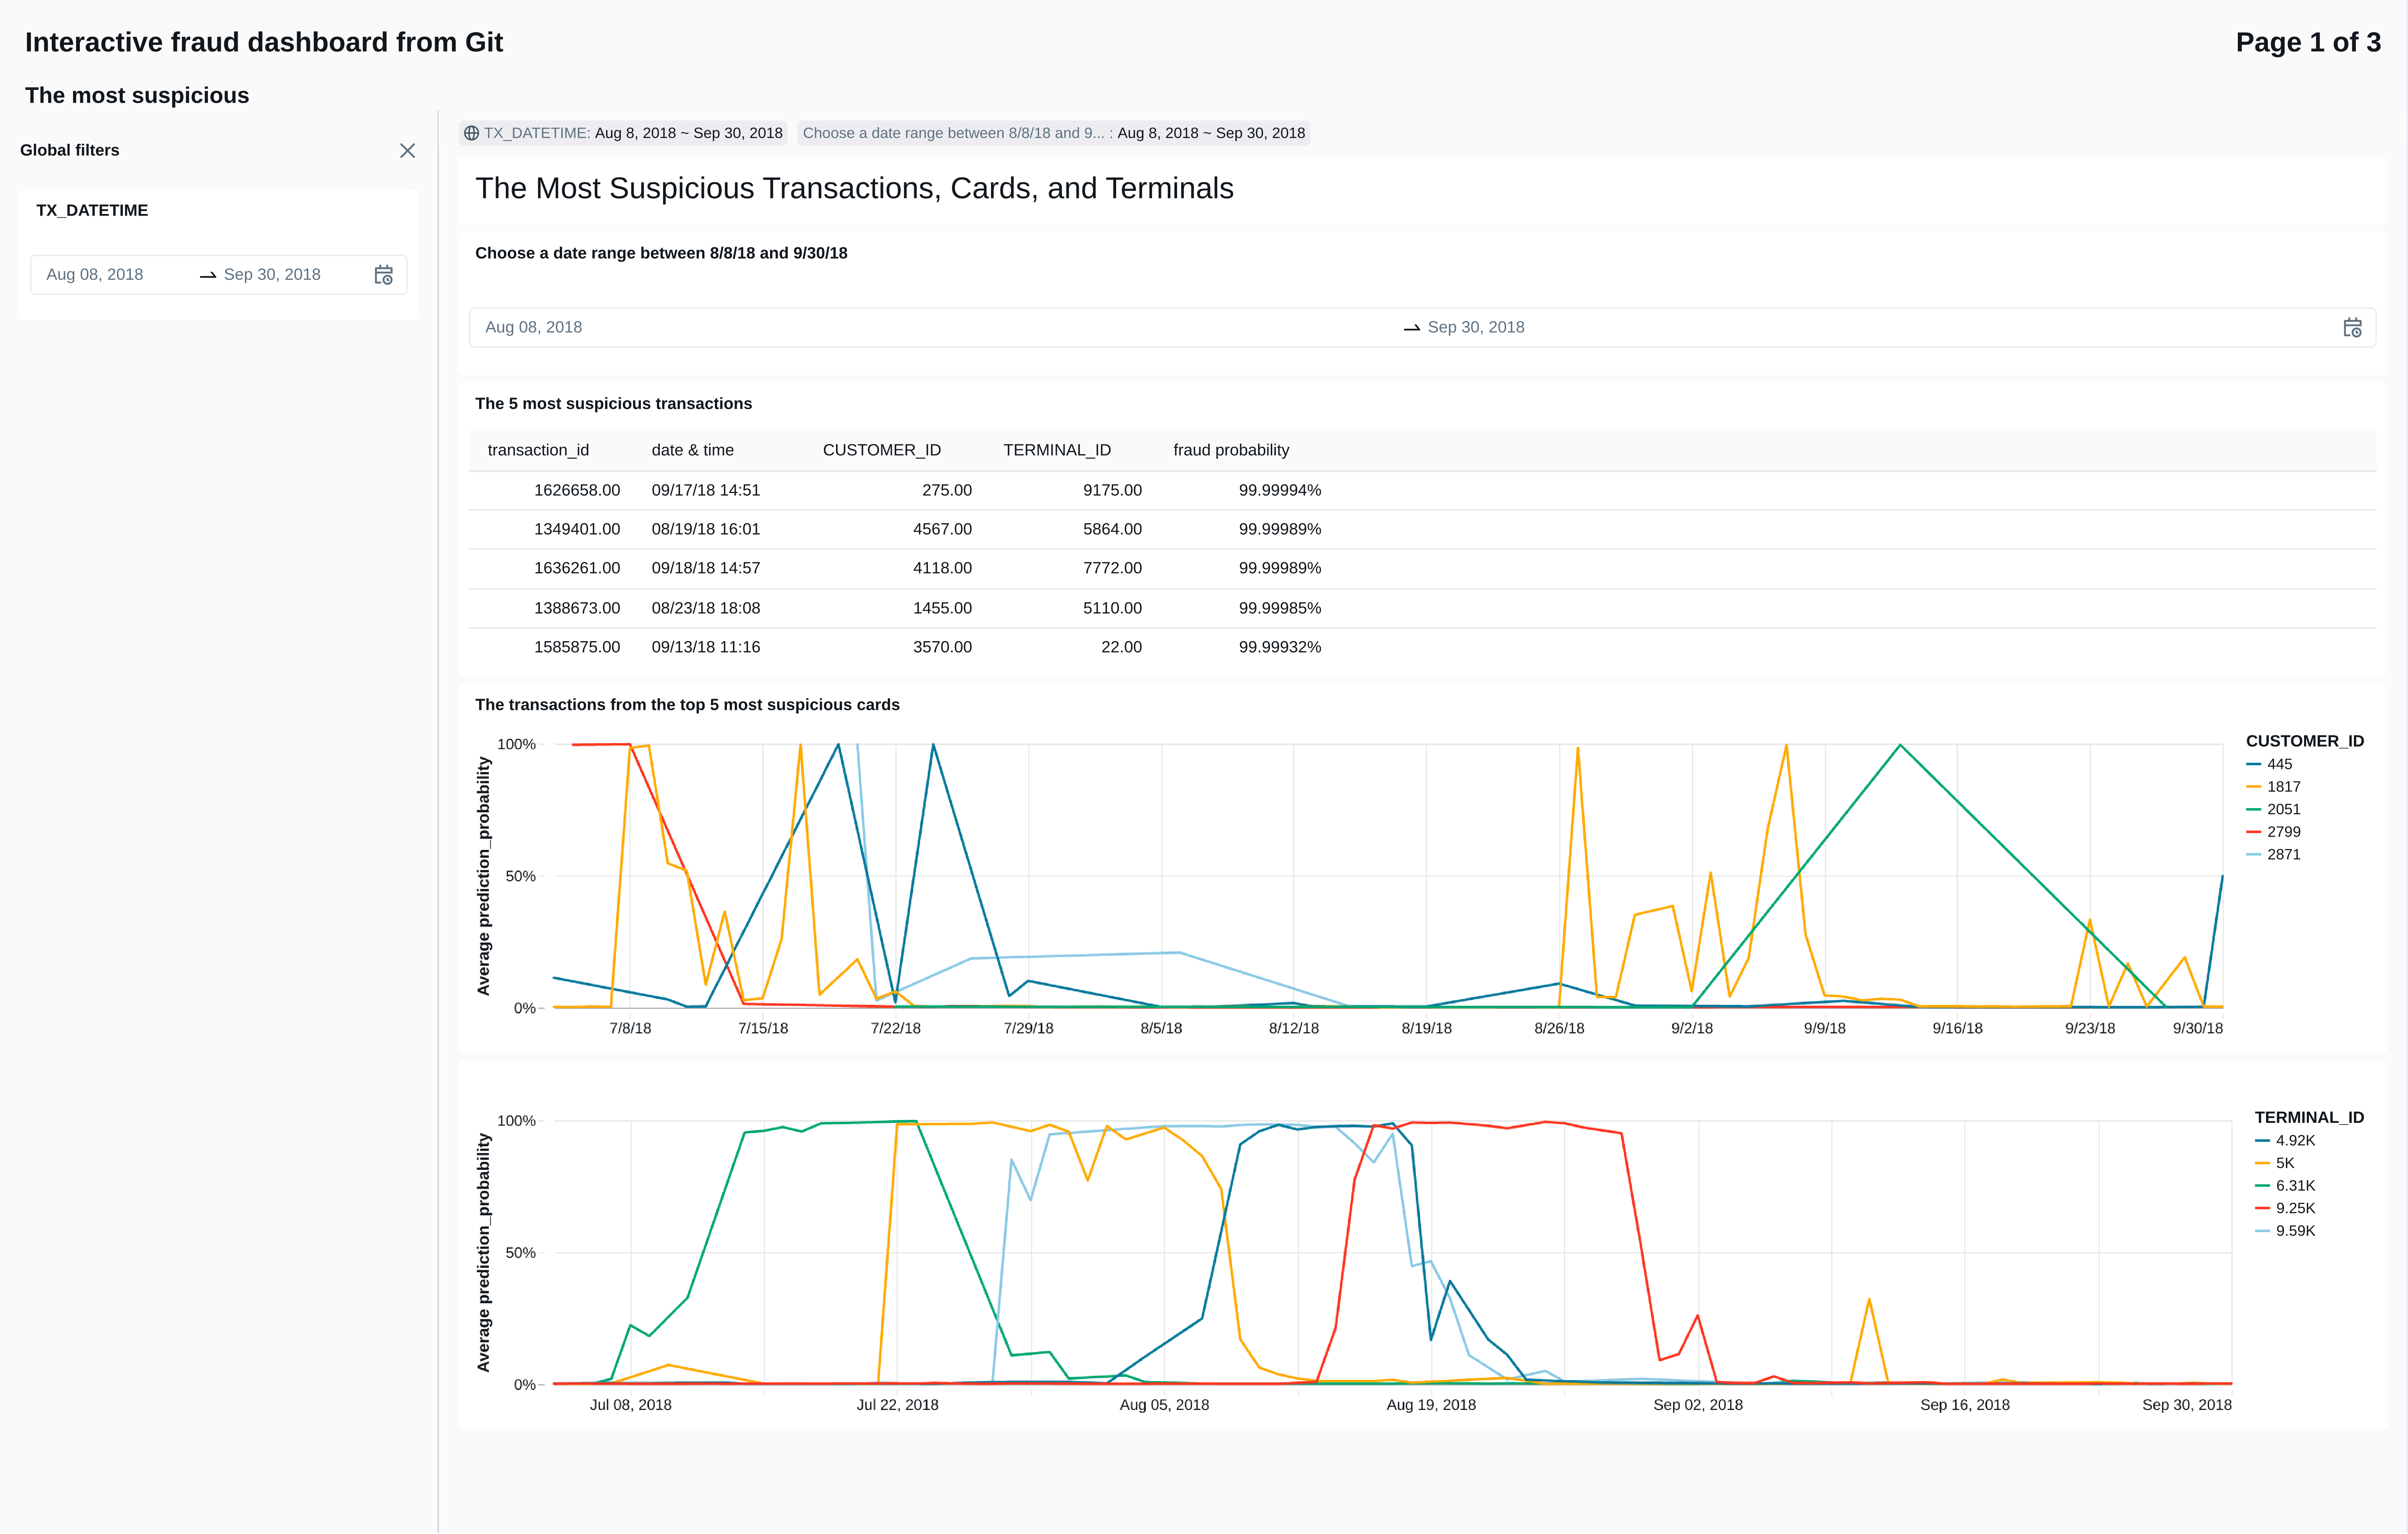Click sidebar end date Sep 30, 2018
Image resolution: width=2408 pixels, height=1534 pixels.
point(272,274)
